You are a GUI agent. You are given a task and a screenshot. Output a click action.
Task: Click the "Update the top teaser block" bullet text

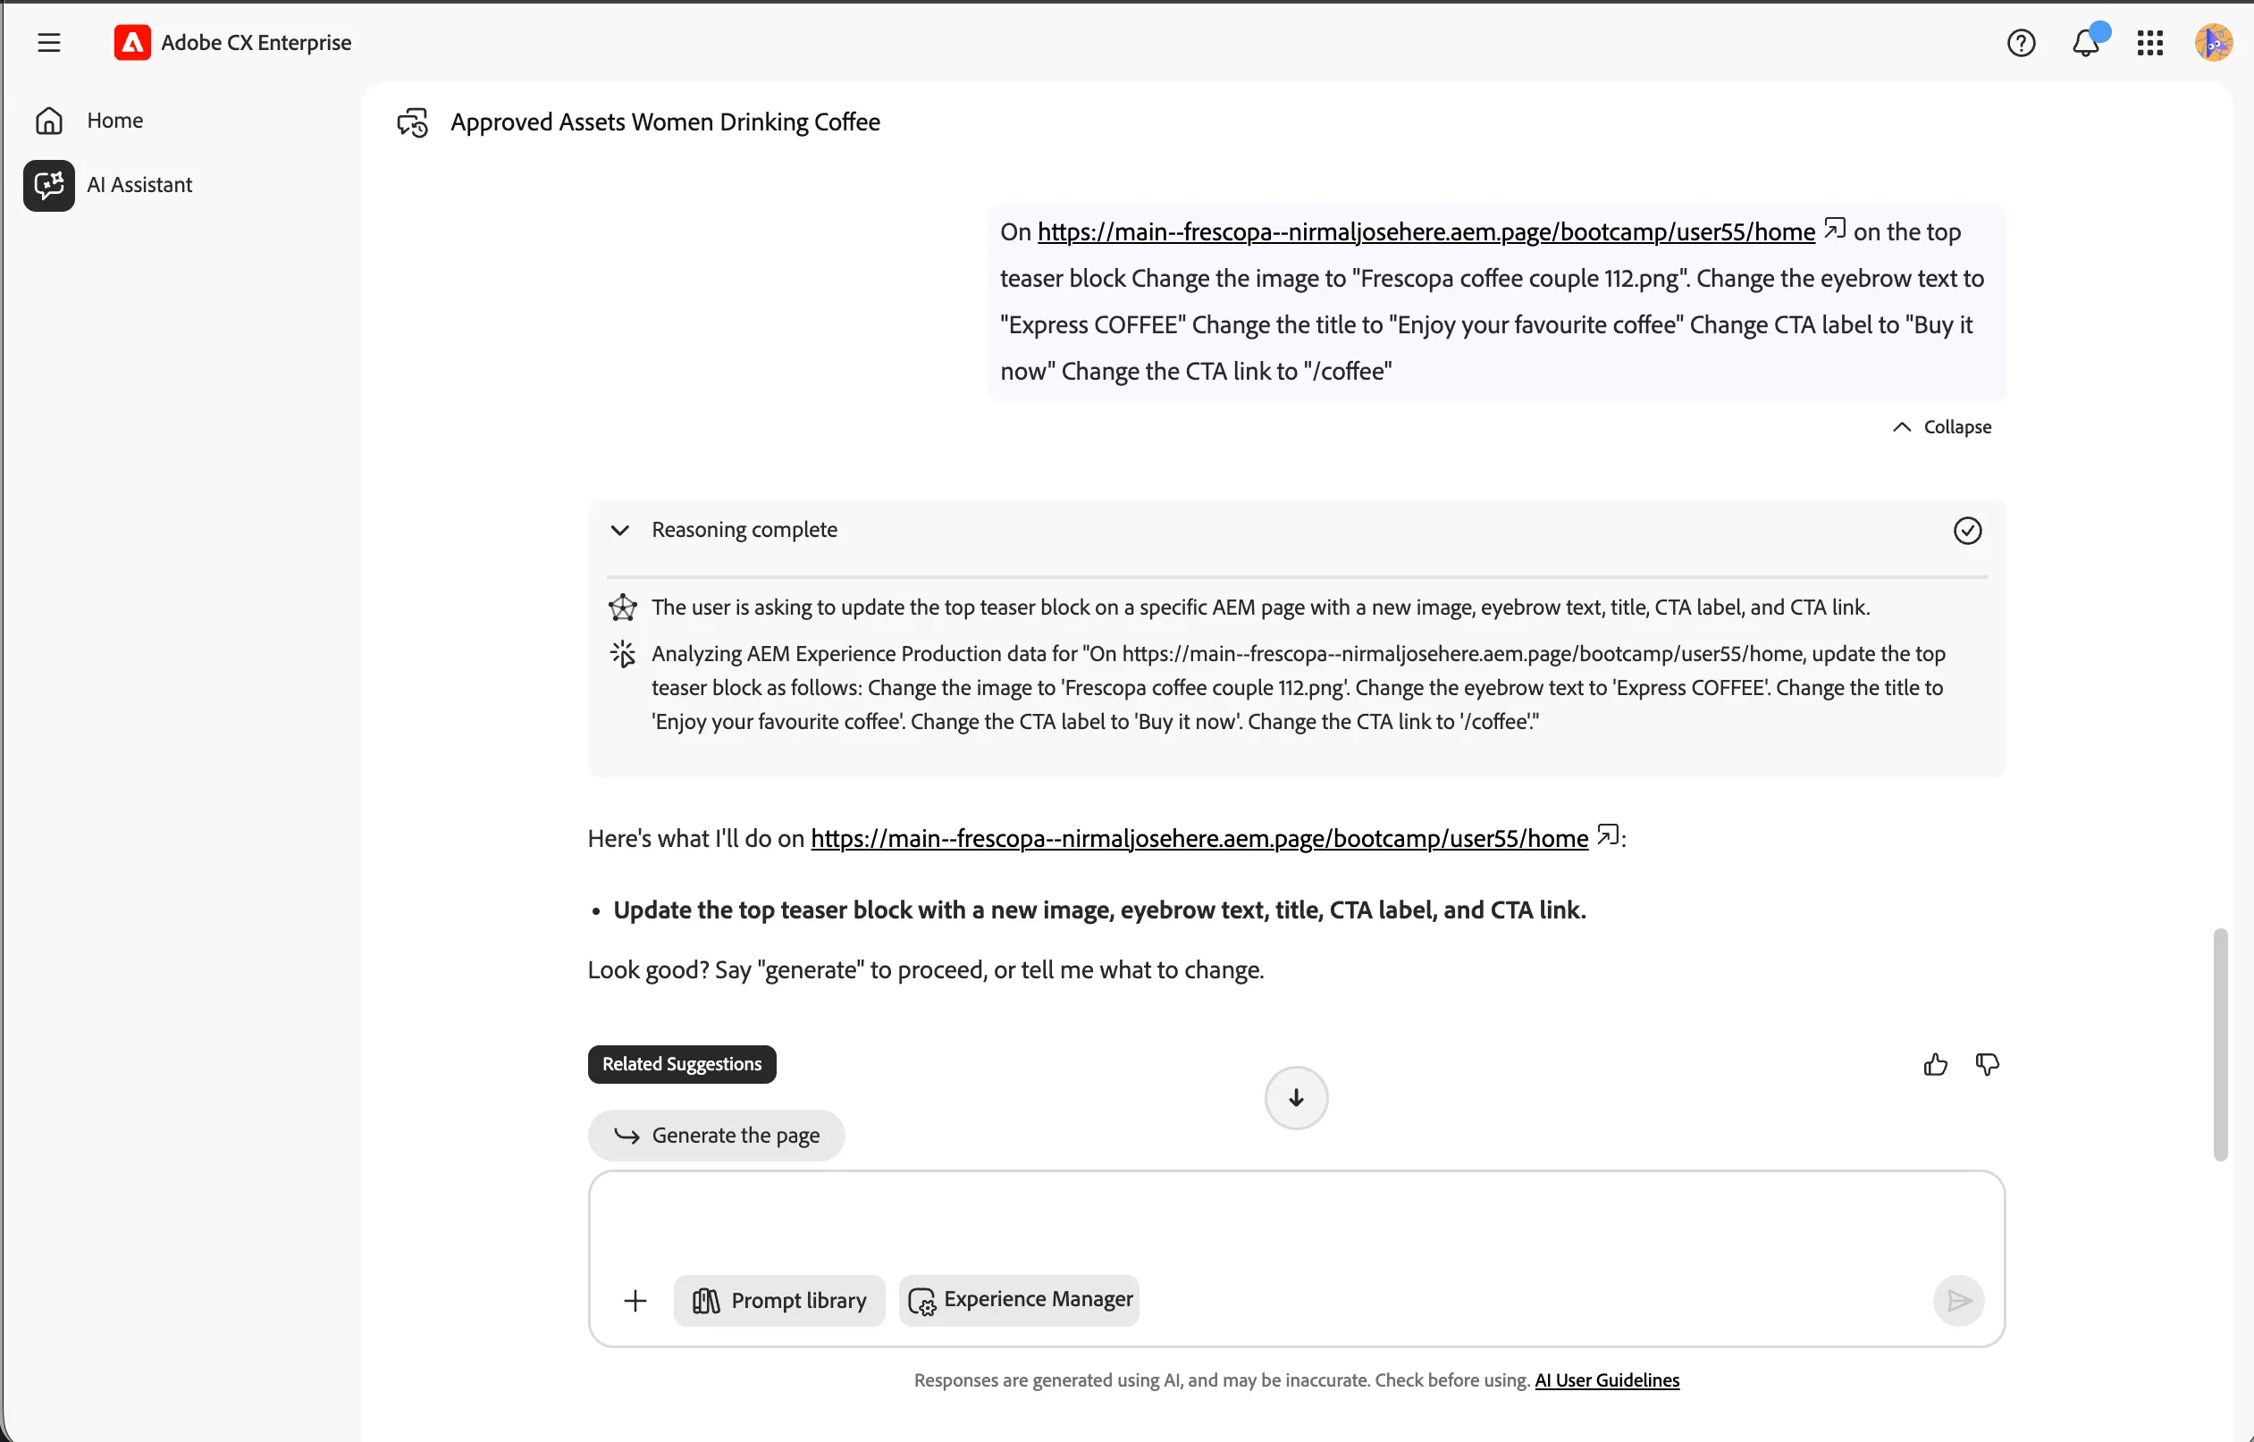click(x=1099, y=910)
